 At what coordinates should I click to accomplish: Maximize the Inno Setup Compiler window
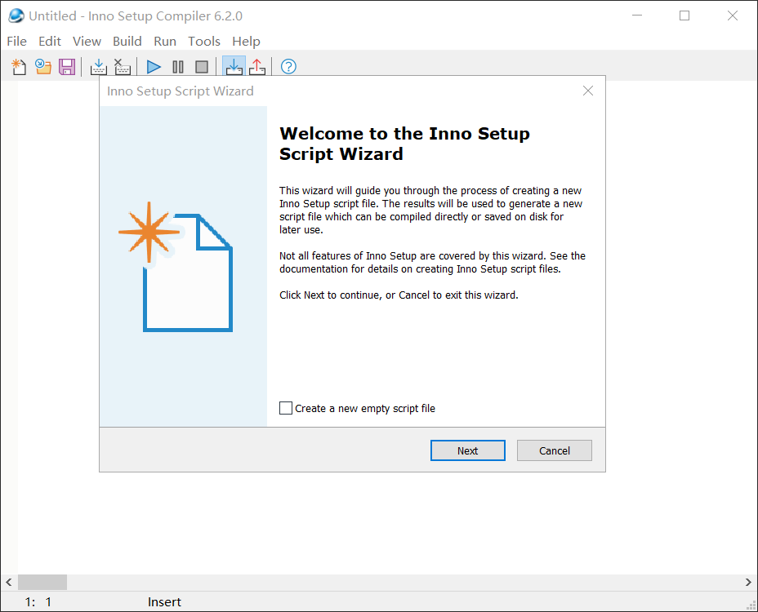pos(684,16)
